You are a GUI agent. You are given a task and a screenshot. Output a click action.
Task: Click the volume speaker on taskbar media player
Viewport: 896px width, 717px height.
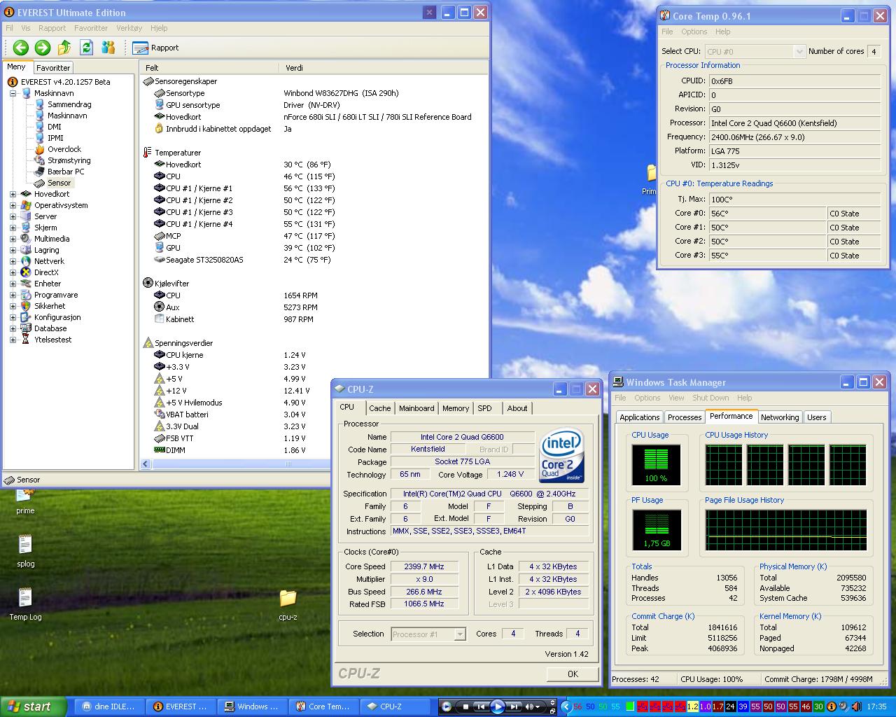click(530, 706)
